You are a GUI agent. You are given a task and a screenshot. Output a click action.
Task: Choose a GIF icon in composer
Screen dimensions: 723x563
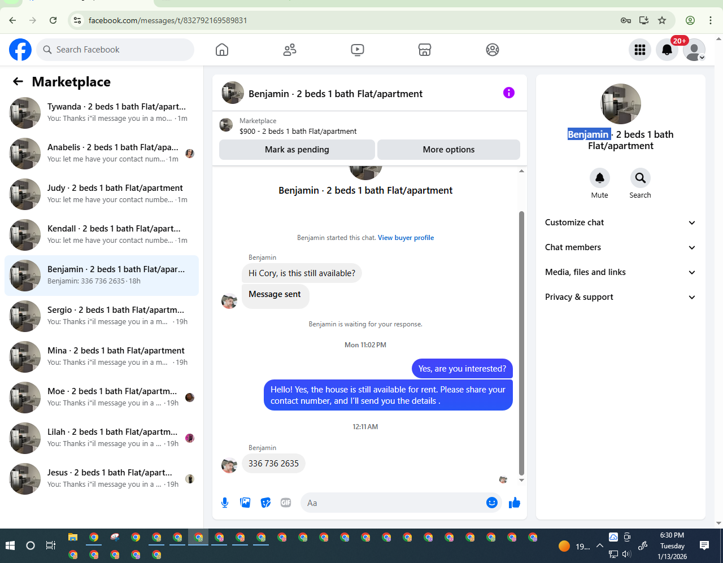(x=286, y=503)
